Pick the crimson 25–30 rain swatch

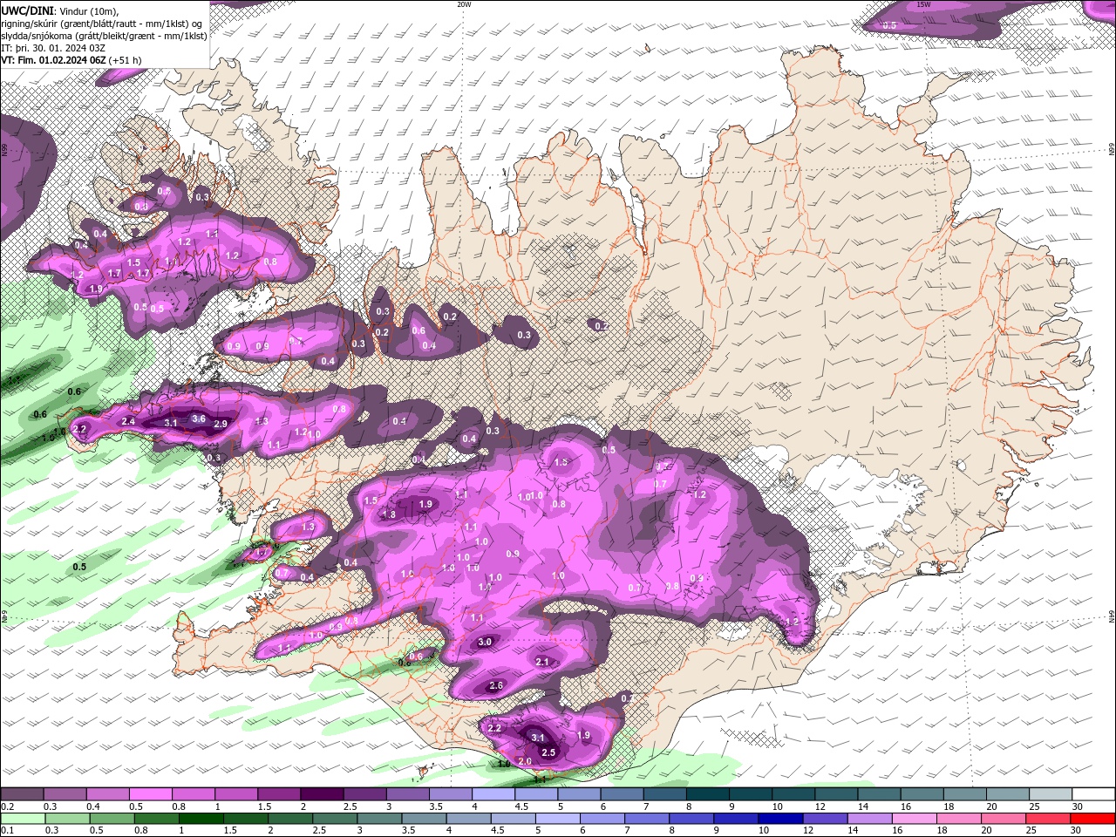click(1047, 819)
